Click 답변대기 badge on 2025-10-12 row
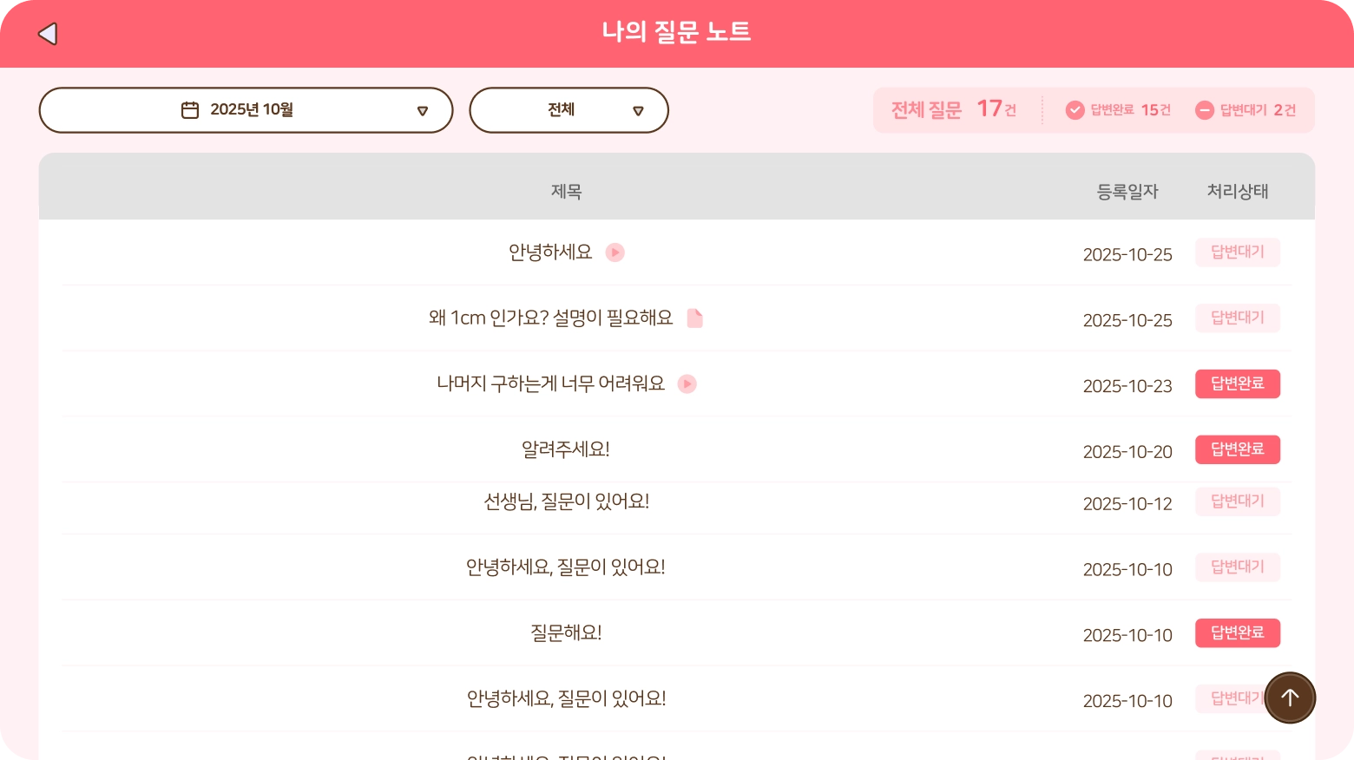 point(1237,501)
